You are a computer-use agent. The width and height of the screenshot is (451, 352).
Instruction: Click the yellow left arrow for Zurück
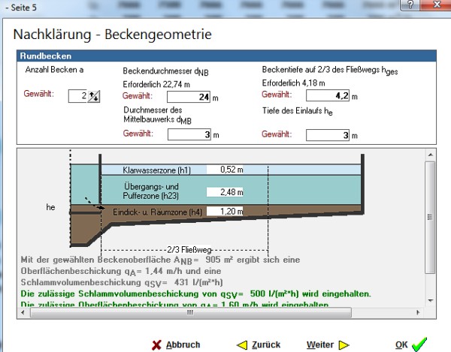242,344
